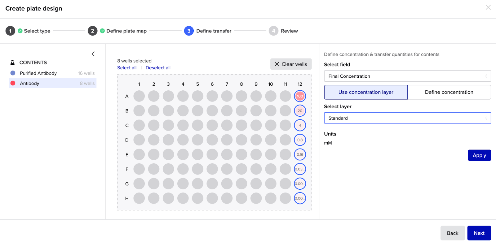Select Antibody in the contents list

pos(30,83)
